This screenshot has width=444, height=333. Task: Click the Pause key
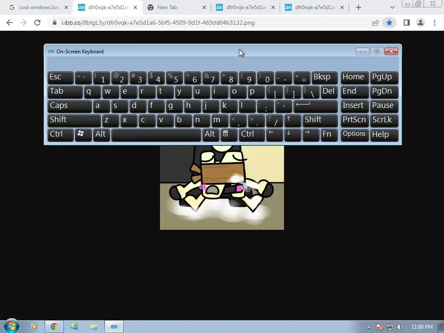(384, 106)
